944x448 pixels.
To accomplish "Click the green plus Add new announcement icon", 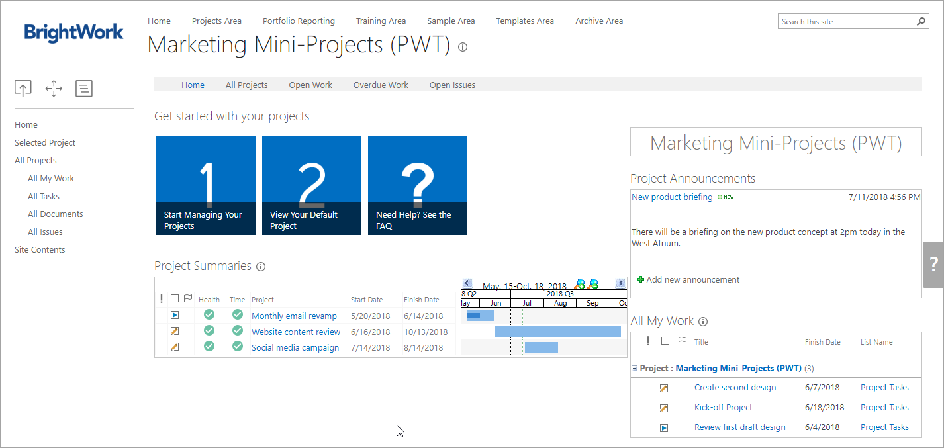I will pos(641,280).
